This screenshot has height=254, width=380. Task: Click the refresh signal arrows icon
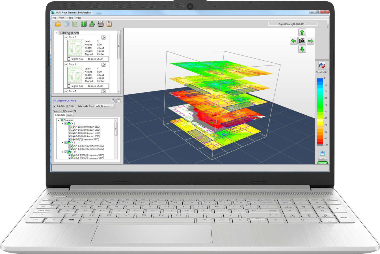[322, 65]
